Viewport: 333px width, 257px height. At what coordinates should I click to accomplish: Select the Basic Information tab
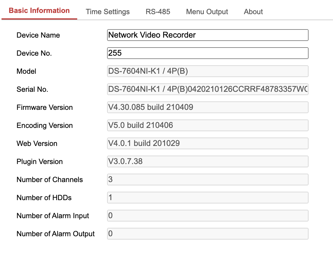pyautogui.click(x=39, y=10)
